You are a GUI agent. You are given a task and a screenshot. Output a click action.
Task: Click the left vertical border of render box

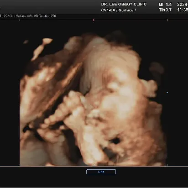20,122
